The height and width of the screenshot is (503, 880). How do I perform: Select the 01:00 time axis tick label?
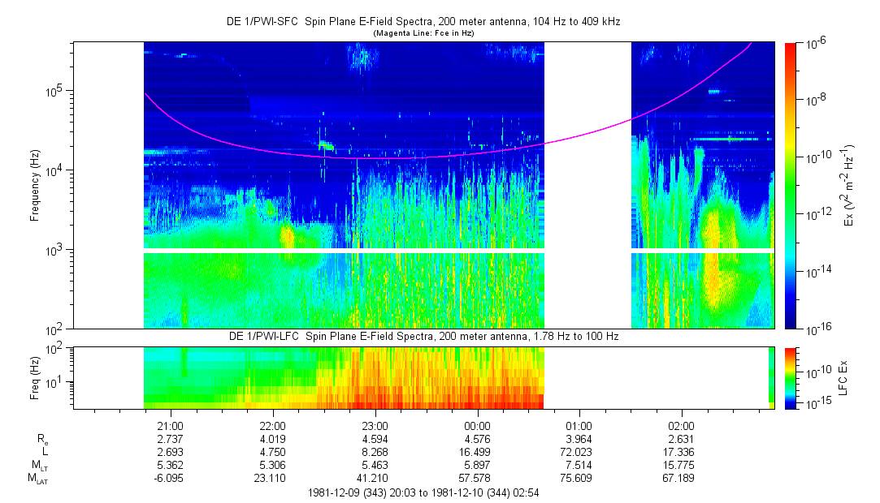point(579,426)
